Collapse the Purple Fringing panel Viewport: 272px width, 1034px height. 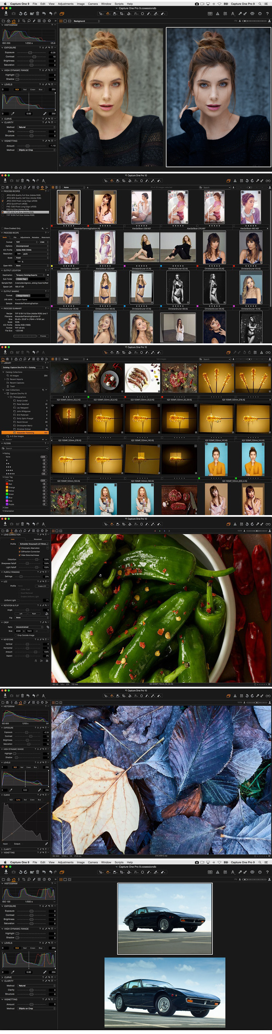point(2,572)
